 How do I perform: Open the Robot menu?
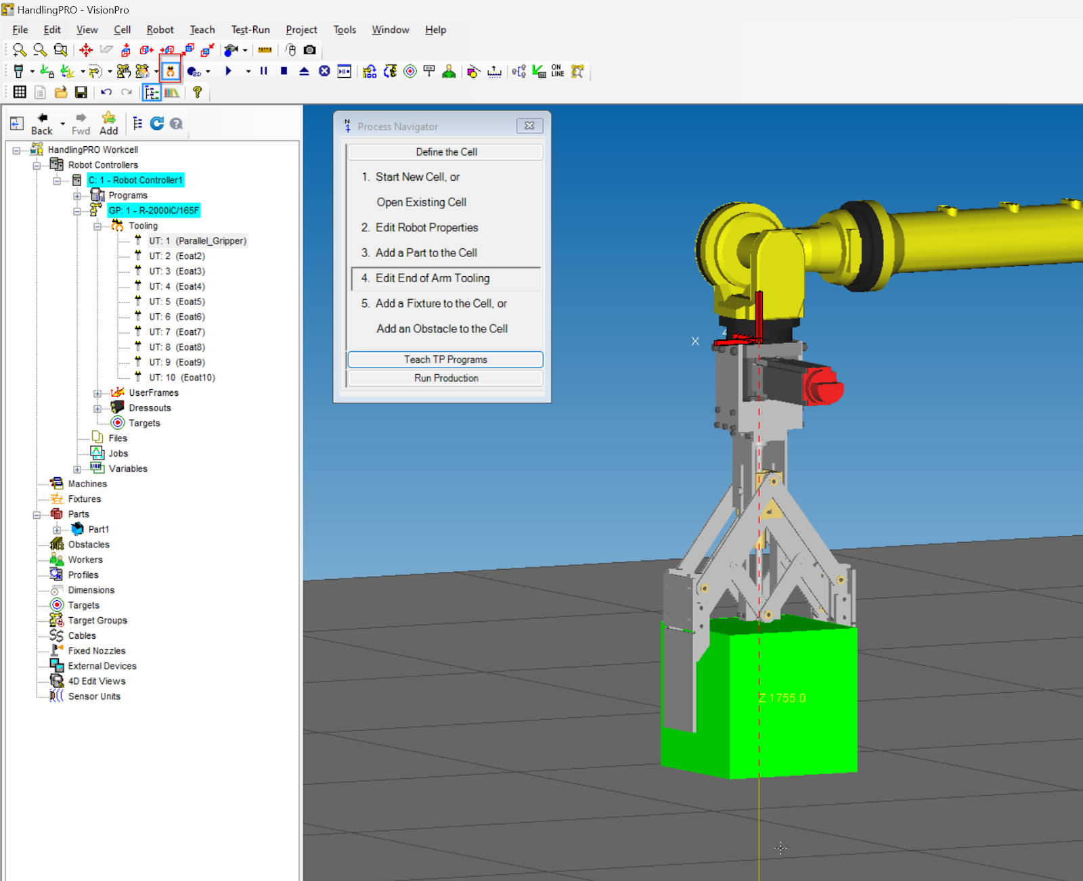click(160, 30)
